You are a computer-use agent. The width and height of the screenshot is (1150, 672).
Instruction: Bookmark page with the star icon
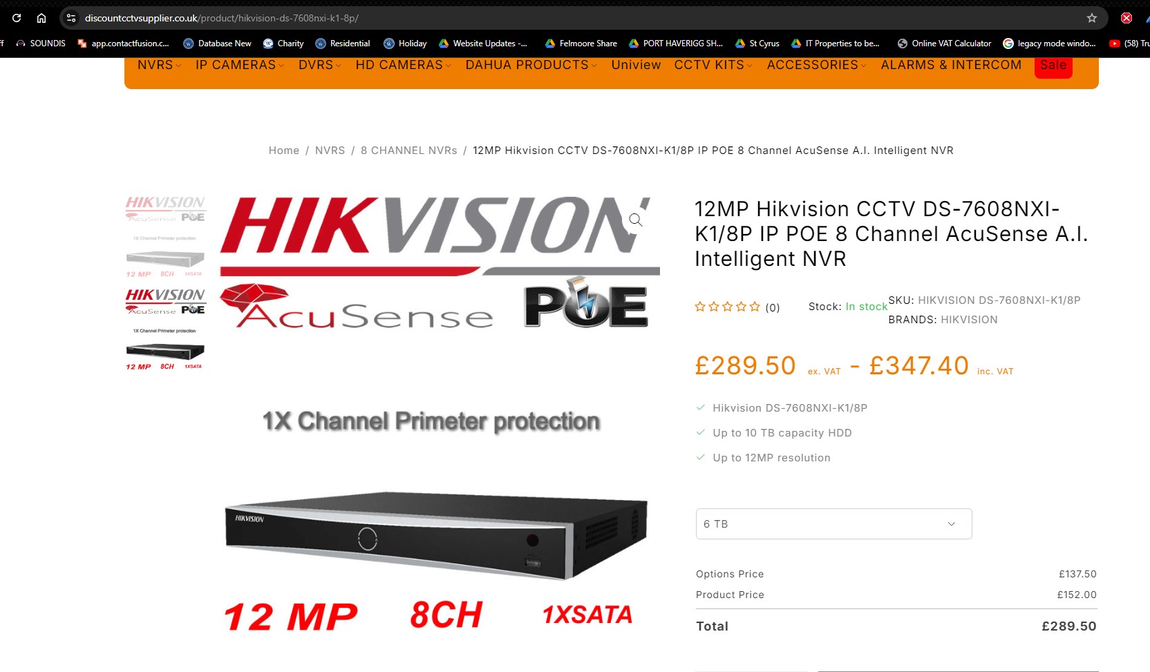point(1092,18)
